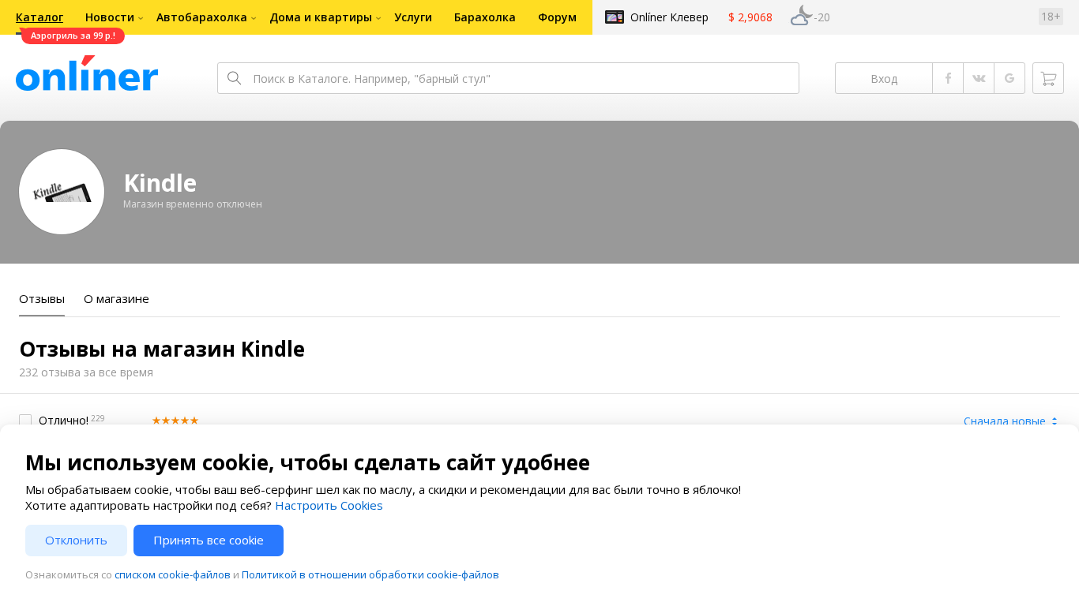Switch to the О магазине tab
The height and width of the screenshot is (606, 1079).
[116, 299]
